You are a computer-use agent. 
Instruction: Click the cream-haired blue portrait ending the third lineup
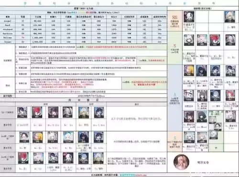tap(98, 158)
